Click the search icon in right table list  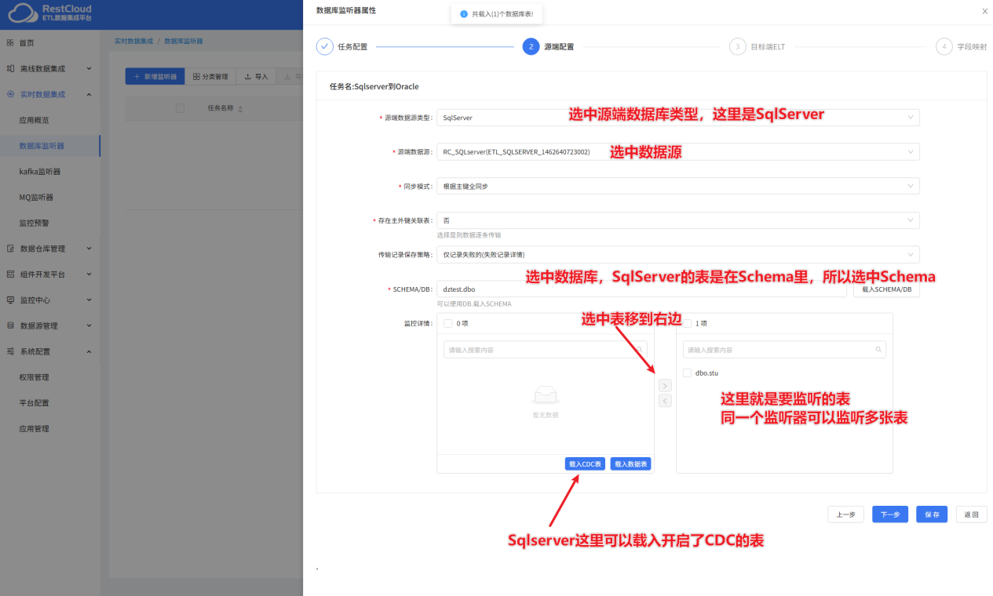pyautogui.click(x=878, y=350)
